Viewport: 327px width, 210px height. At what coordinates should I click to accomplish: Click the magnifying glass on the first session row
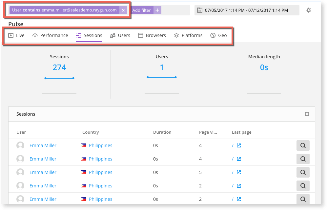coord(303,145)
